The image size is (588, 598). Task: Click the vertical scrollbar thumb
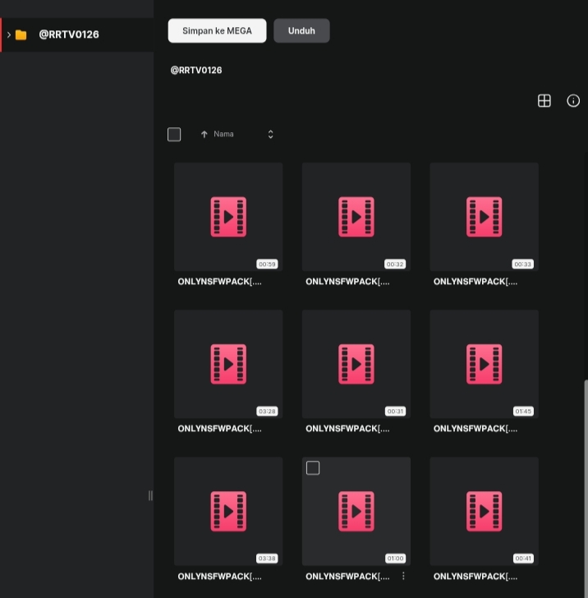coord(586,488)
